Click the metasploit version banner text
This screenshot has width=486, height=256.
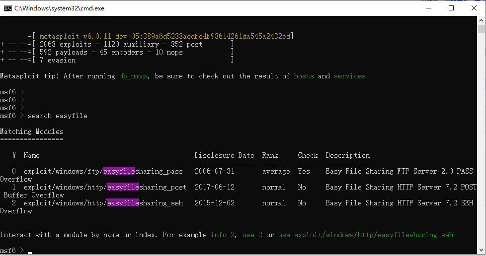tap(165, 36)
